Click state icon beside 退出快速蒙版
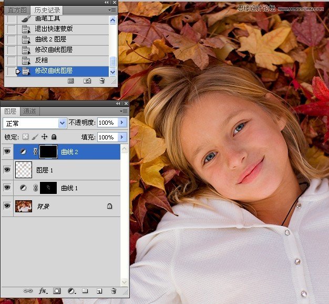 click(26, 29)
